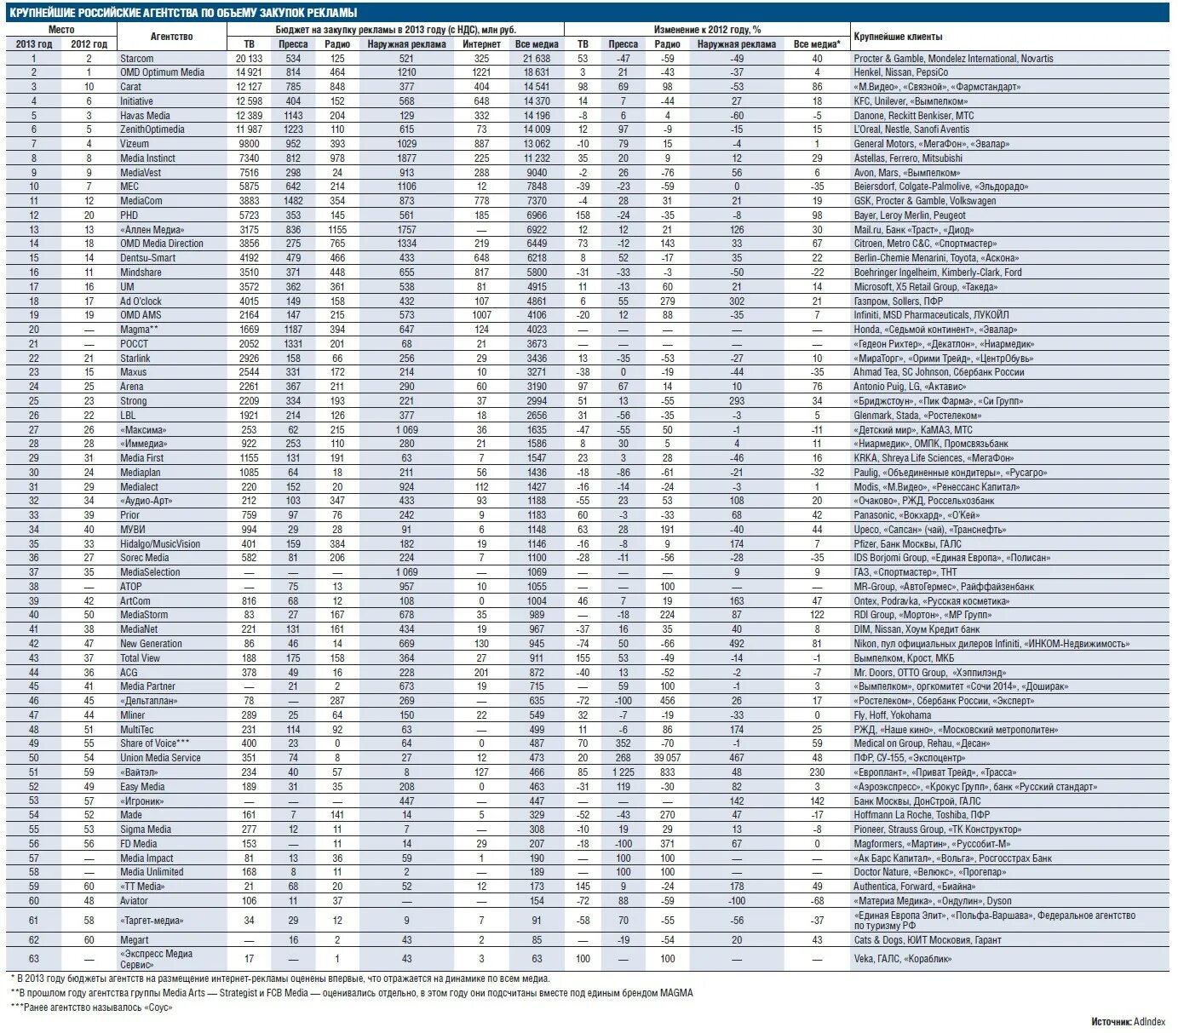
Task: Select the OMD Optimum Media row name
Action: pos(163,72)
